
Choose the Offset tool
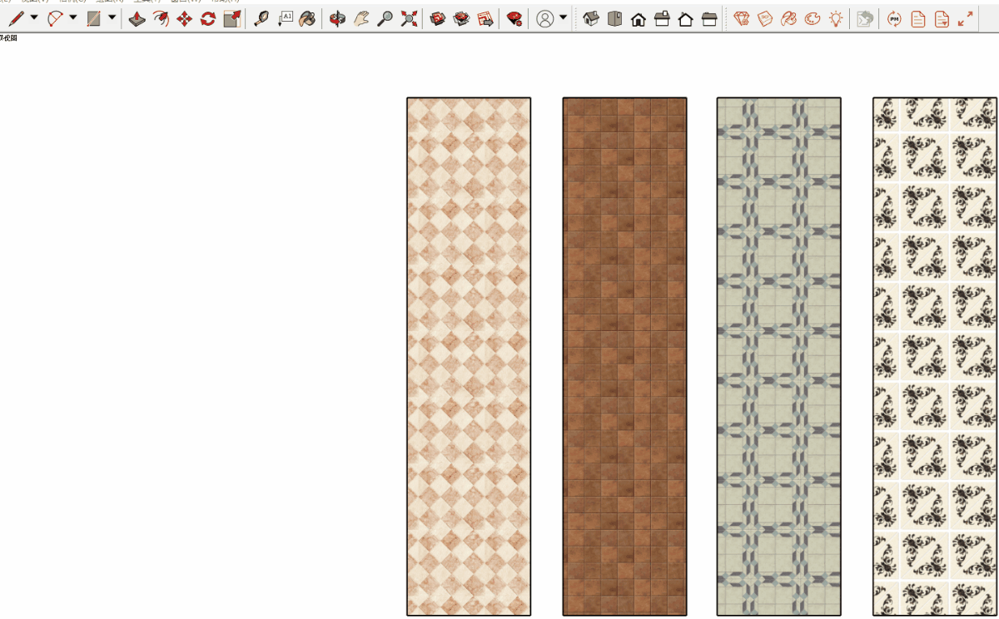pos(162,18)
